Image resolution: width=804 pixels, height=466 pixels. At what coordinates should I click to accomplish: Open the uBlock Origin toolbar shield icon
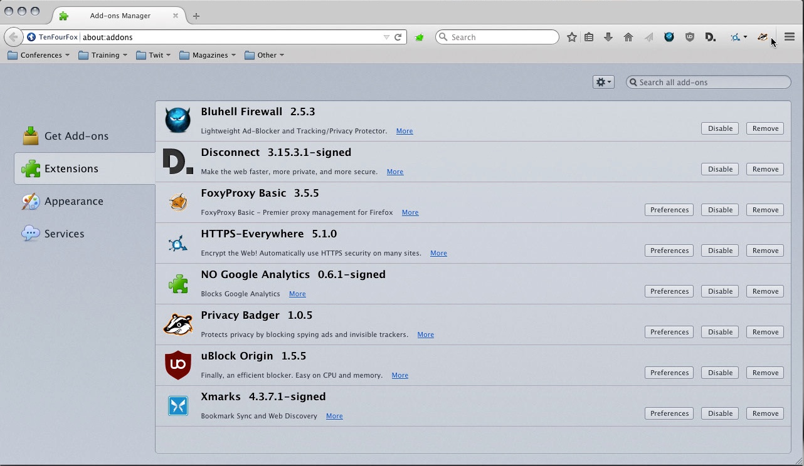coord(690,37)
